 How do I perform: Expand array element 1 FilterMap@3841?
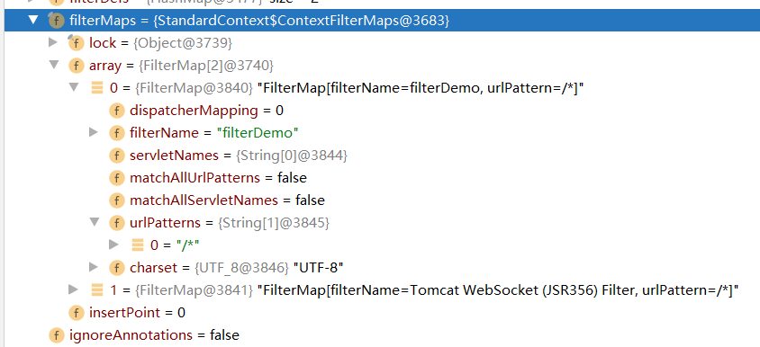click(73, 289)
